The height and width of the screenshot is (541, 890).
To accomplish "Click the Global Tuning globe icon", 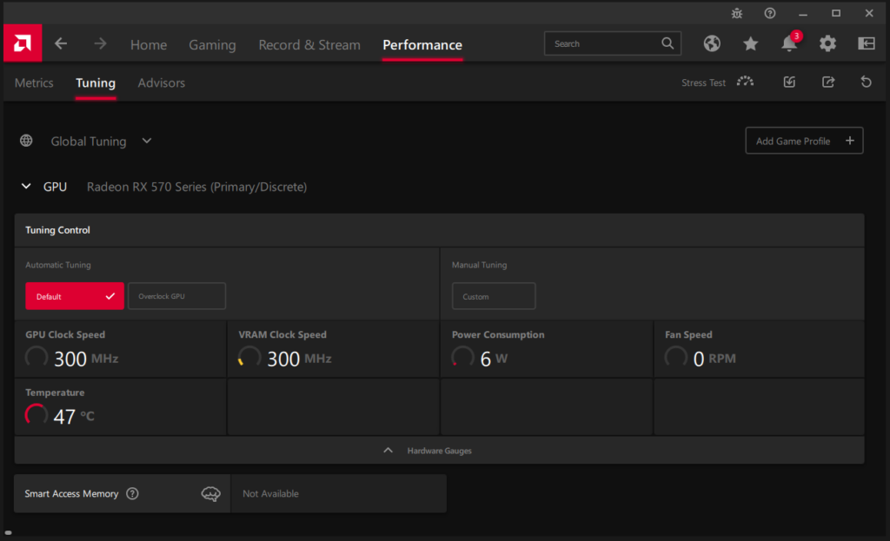I will tap(26, 141).
